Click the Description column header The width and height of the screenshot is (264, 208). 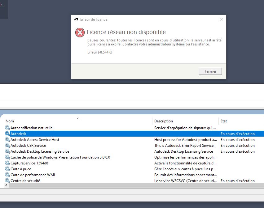[164, 121]
